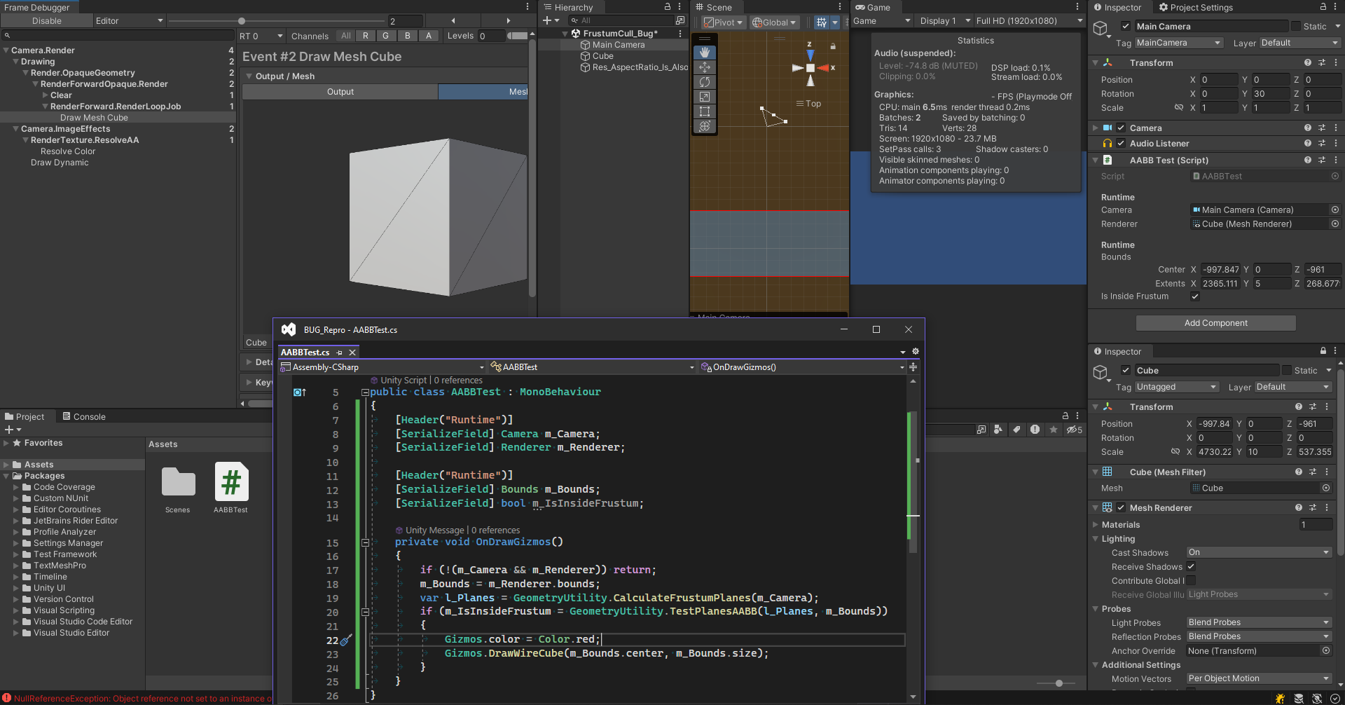The width and height of the screenshot is (1345, 705).
Task: Open the Motion Vectors dropdown
Action: (x=1257, y=678)
